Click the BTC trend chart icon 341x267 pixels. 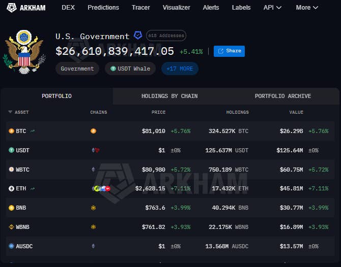(x=33, y=131)
